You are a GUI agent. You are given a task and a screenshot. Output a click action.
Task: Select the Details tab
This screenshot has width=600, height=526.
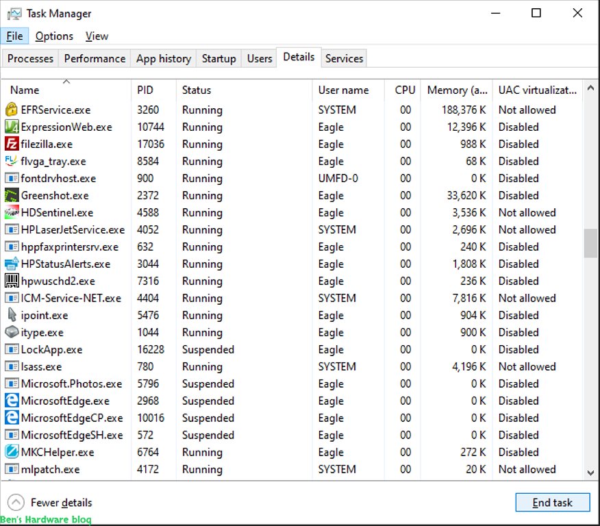coord(299,58)
